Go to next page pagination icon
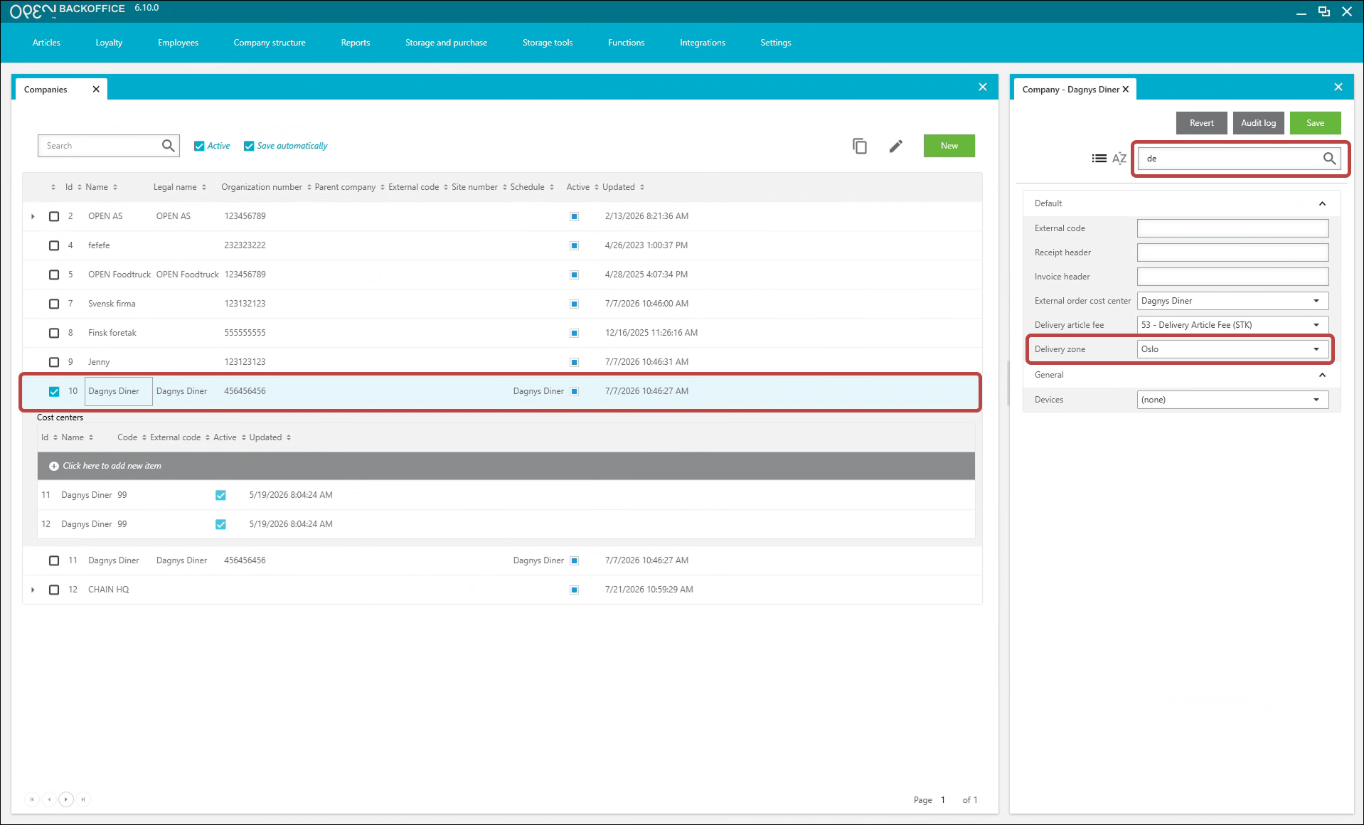The image size is (1364, 825). (66, 799)
